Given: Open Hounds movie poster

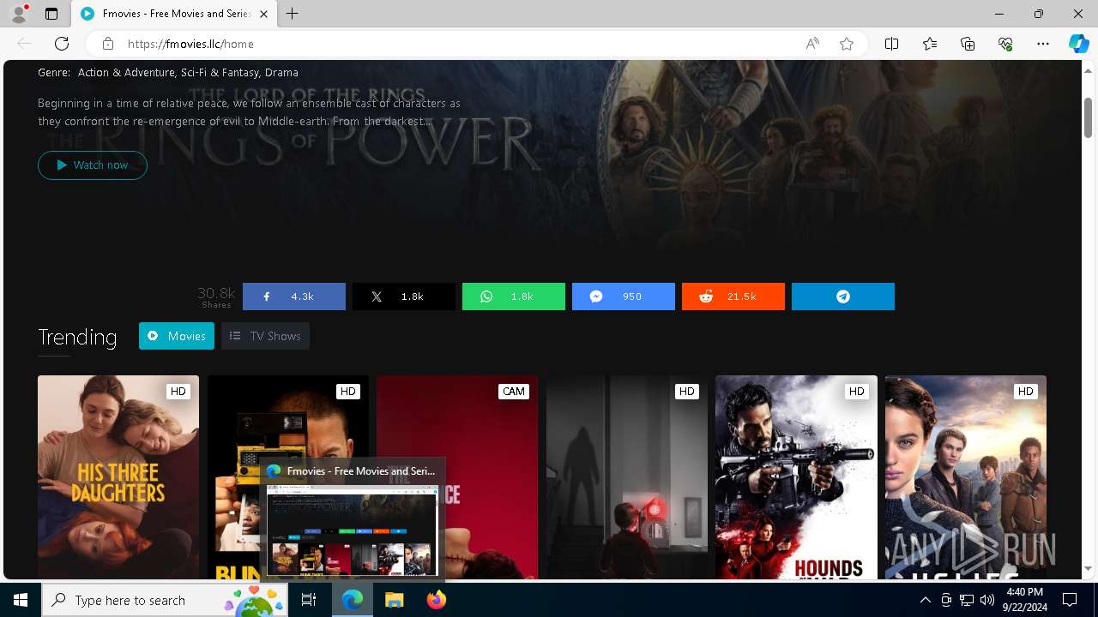Looking at the screenshot, I should [x=796, y=477].
